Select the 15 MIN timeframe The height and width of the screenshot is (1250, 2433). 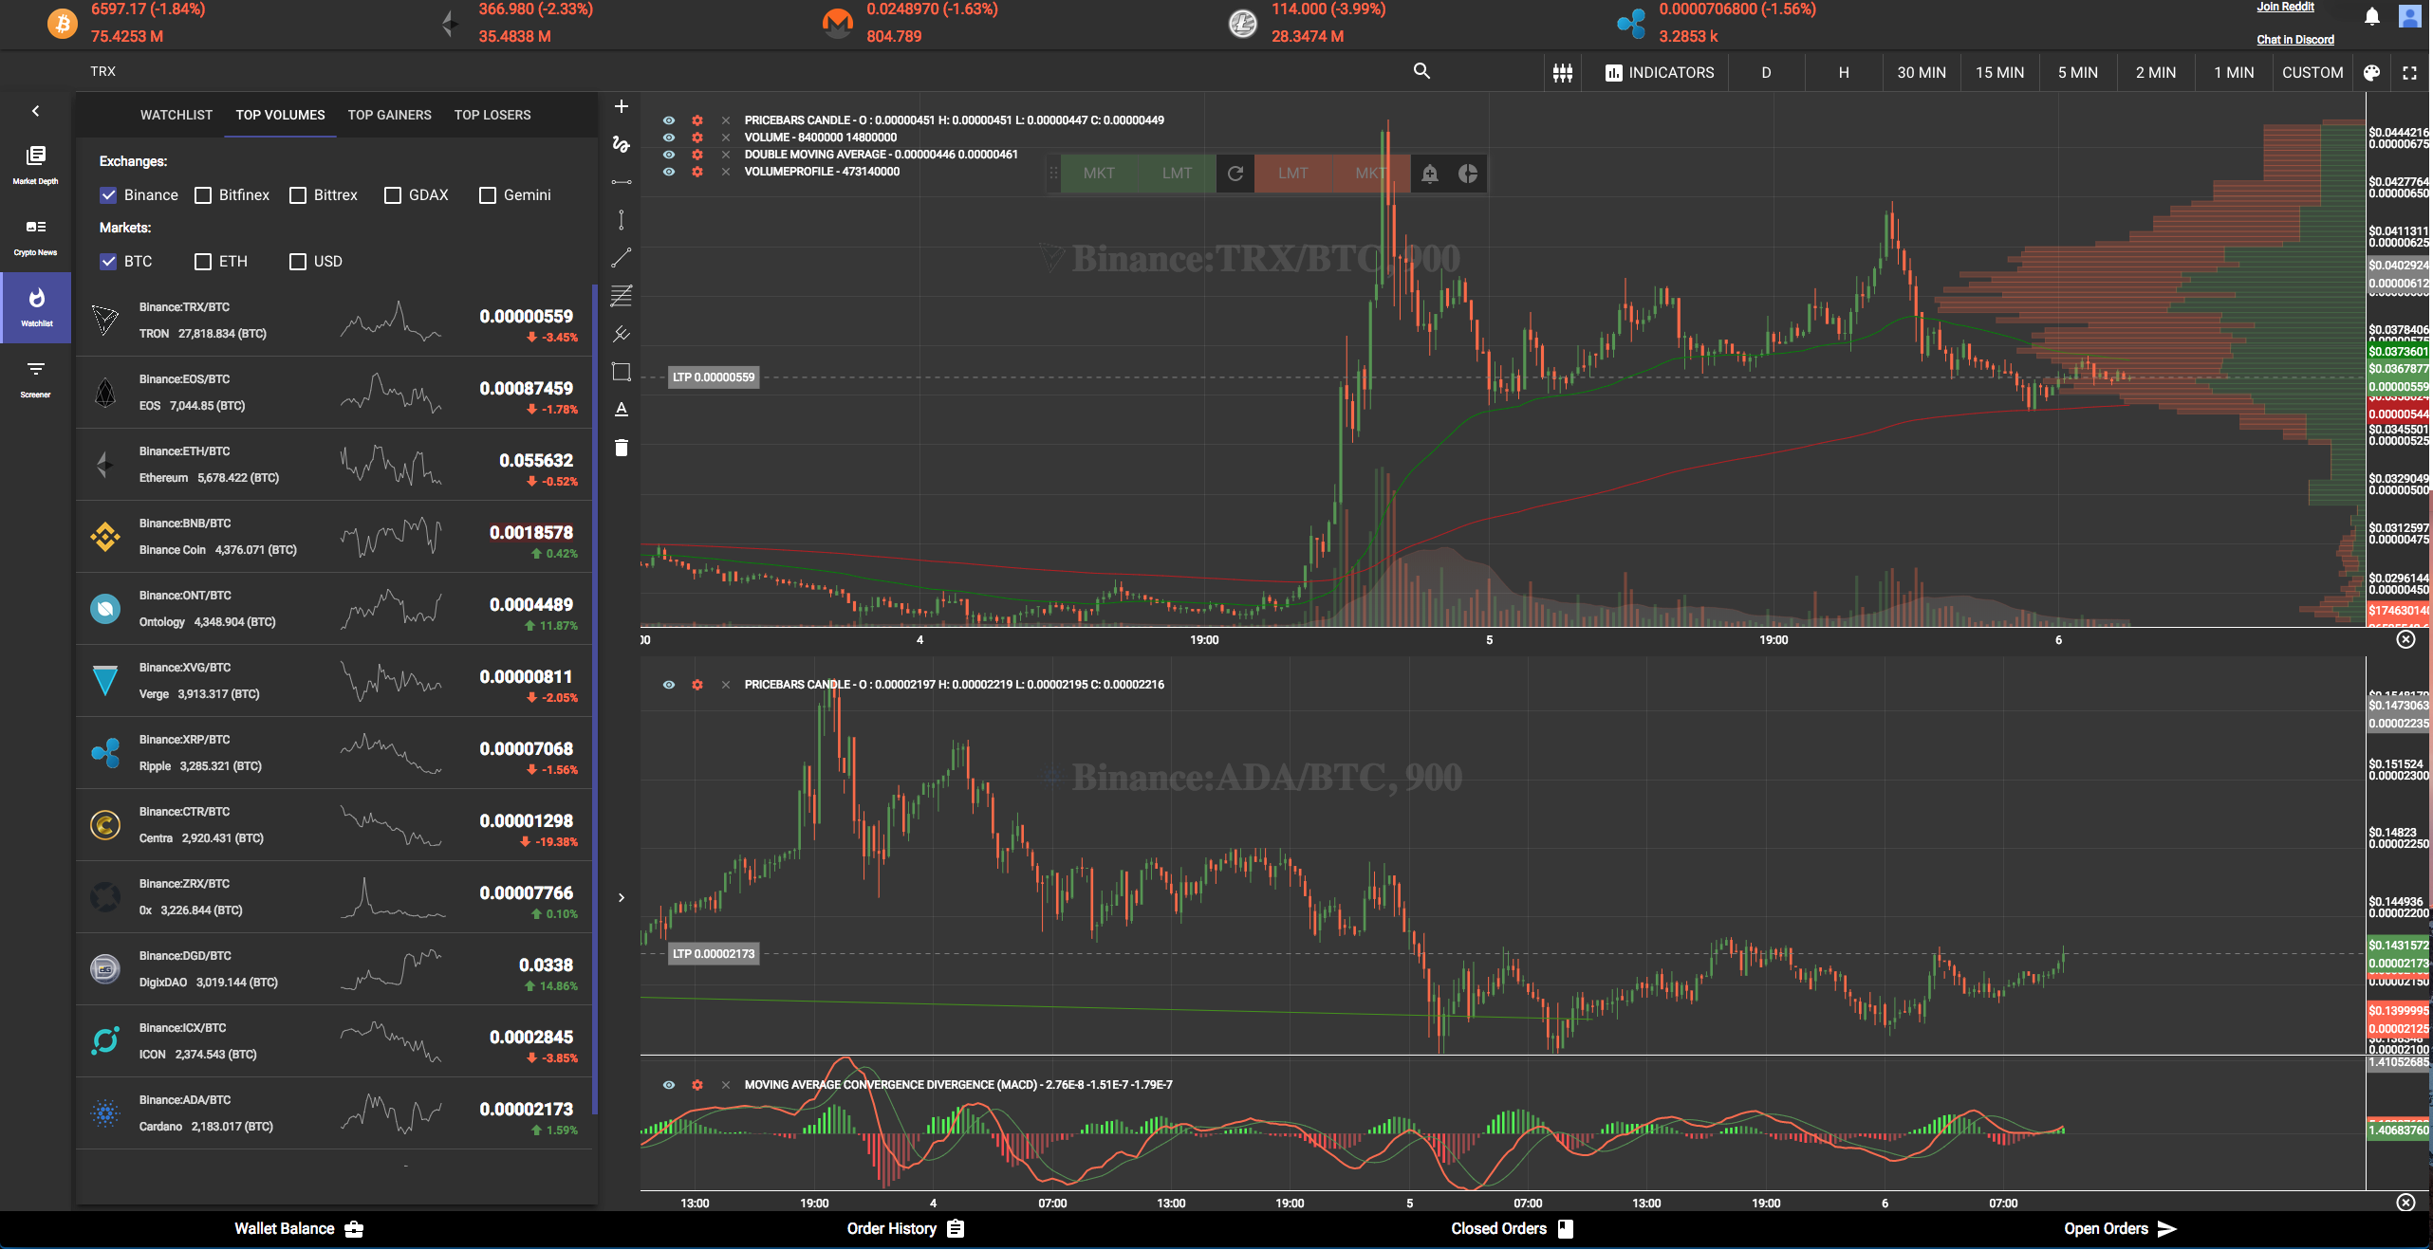point(1999,72)
